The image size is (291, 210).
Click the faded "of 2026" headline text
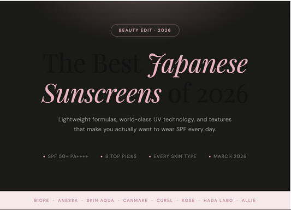click(208, 93)
